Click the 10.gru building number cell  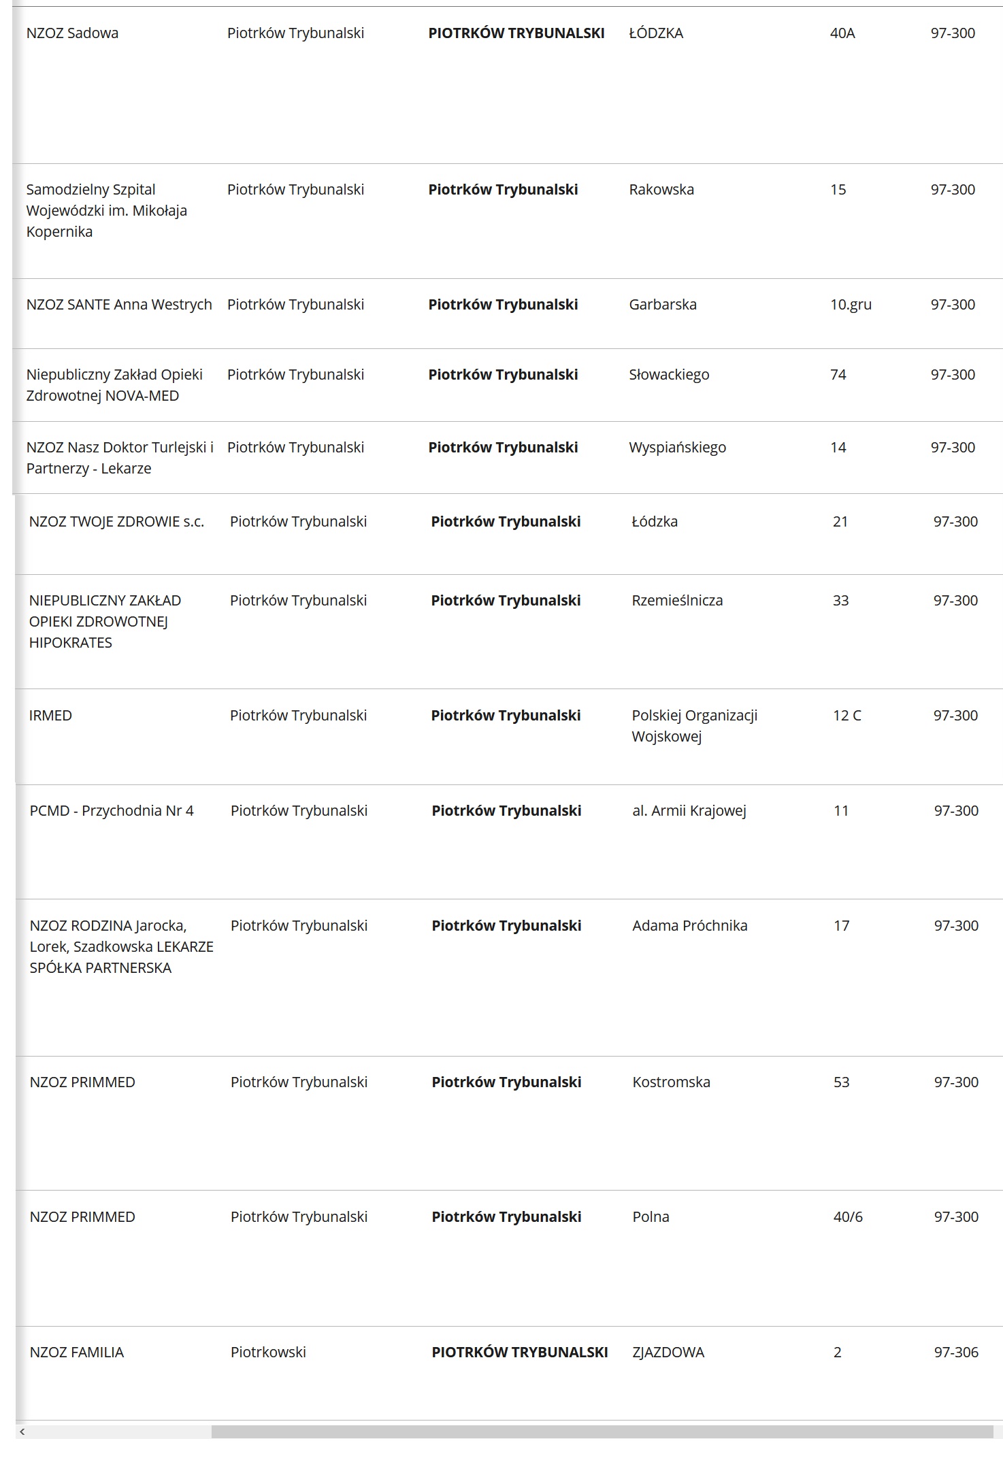tap(851, 305)
